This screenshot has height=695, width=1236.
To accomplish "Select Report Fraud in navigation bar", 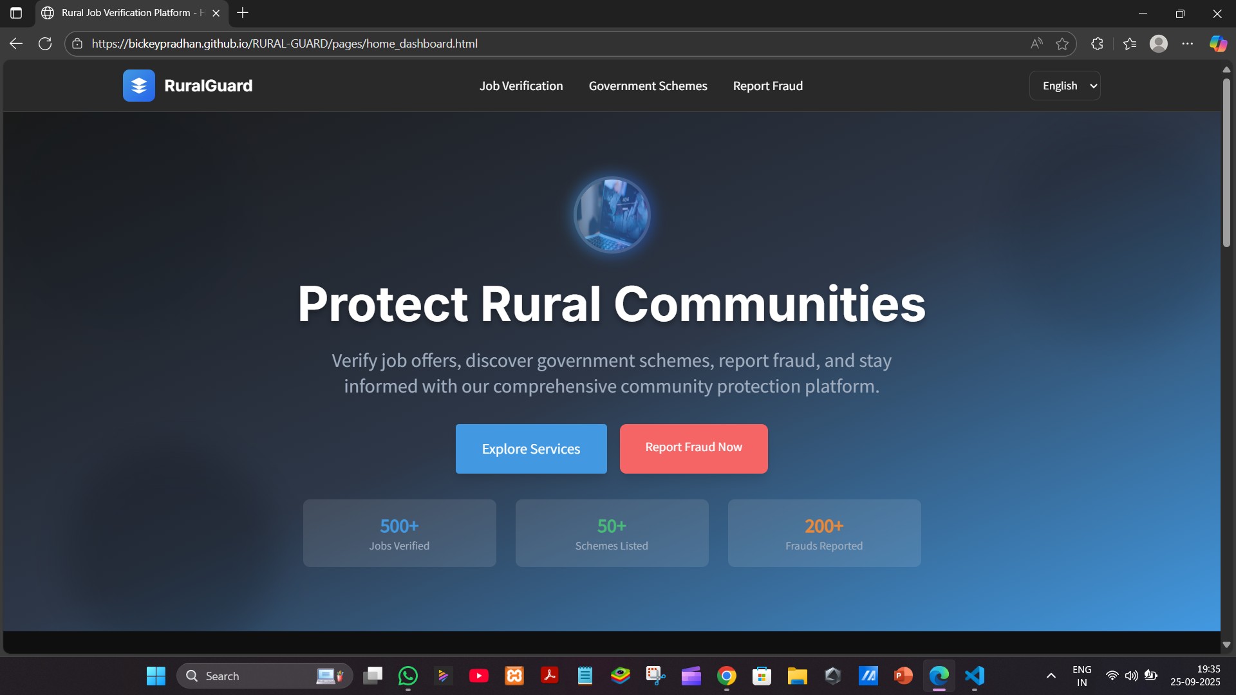I will (x=767, y=86).
